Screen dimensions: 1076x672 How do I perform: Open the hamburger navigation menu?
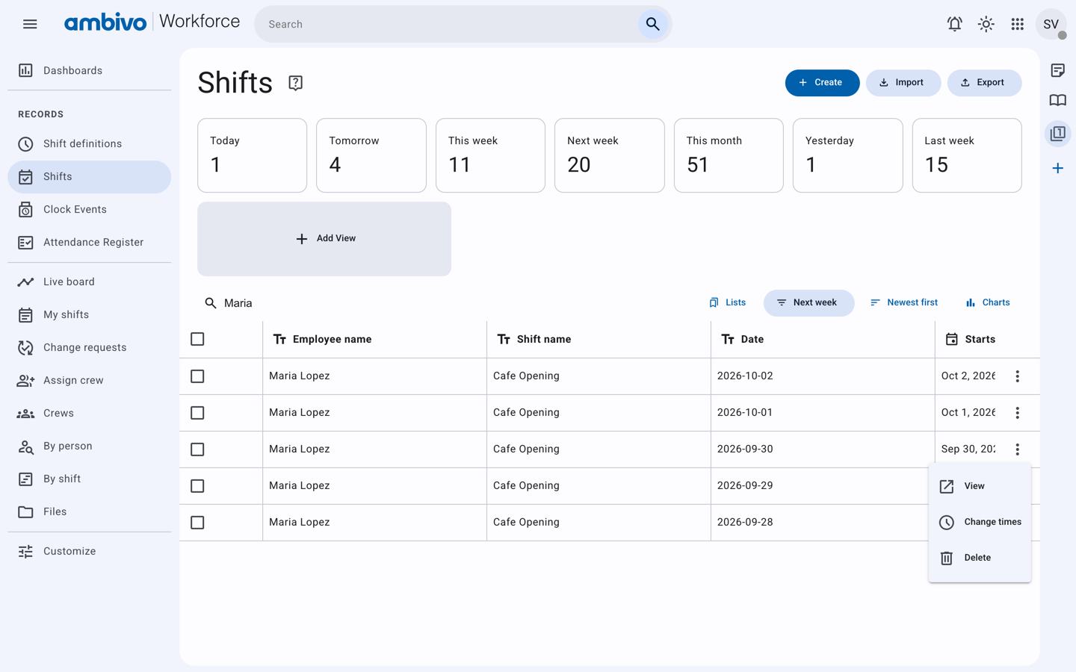(30, 24)
